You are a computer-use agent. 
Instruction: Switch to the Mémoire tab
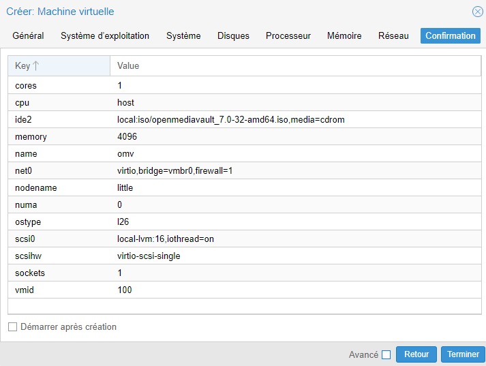pos(344,36)
